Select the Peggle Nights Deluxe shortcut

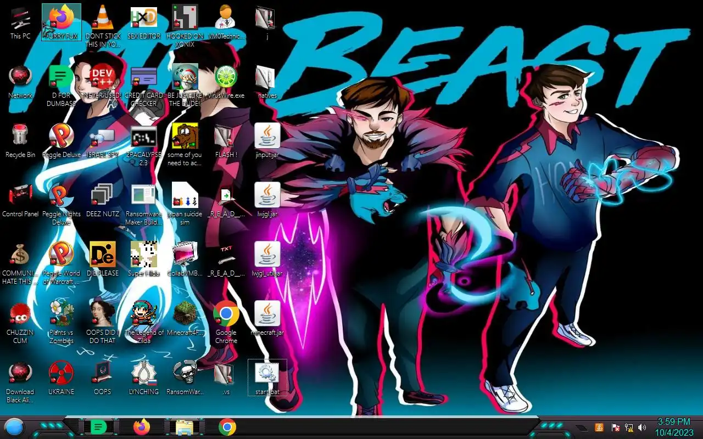pyautogui.click(x=62, y=204)
